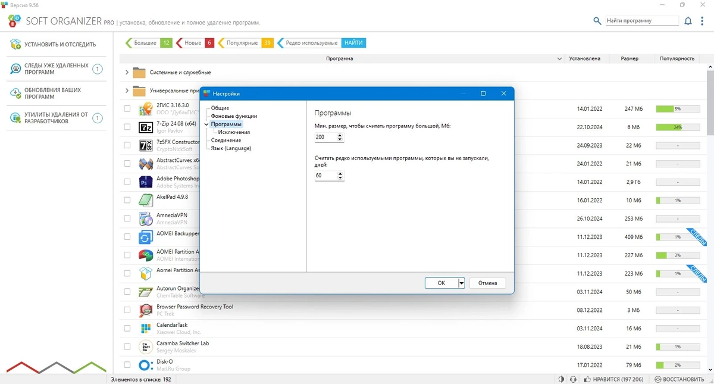Select Фоновые функции in settings tree

234,116
